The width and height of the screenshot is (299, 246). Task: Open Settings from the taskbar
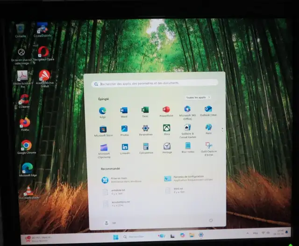201,235
